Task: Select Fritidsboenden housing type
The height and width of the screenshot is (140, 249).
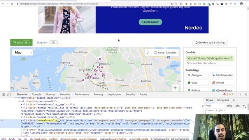Action: pyautogui.click(x=222, y=75)
